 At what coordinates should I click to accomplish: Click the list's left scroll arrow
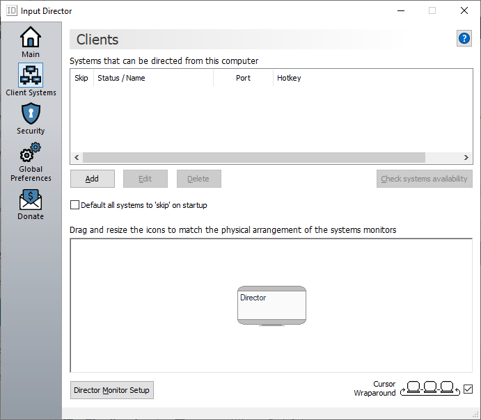click(77, 157)
